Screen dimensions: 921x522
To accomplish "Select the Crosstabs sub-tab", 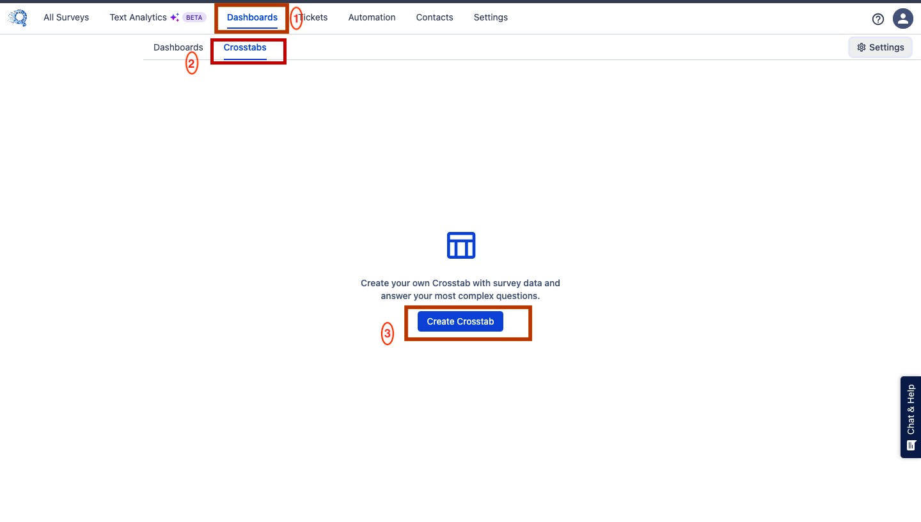I will [x=245, y=47].
